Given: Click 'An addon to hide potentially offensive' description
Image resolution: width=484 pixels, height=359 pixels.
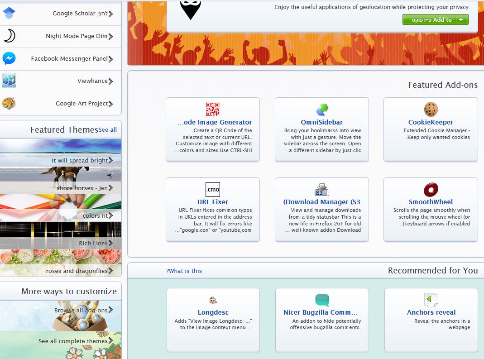Looking at the screenshot, I should [x=326, y=324].
